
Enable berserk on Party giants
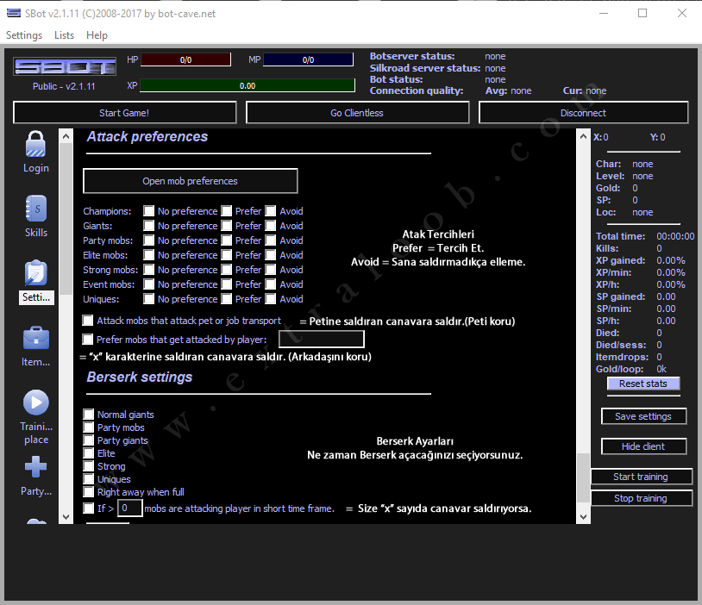point(89,440)
